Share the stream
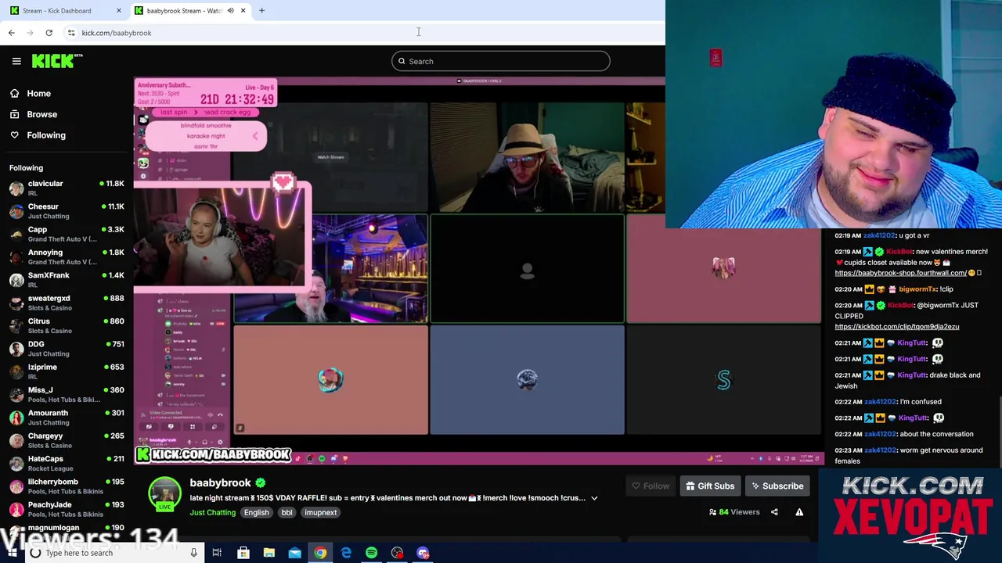Viewport: 1002px width, 563px height. tap(774, 512)
